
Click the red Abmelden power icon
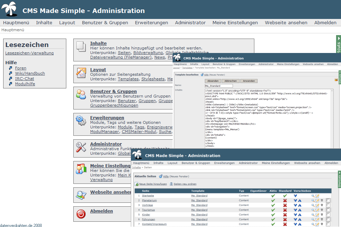81,214
